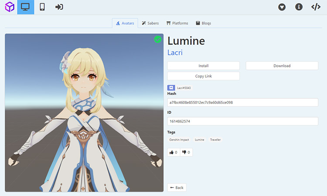Select the Hash input field
327x196 pixels.
(243, 103)
